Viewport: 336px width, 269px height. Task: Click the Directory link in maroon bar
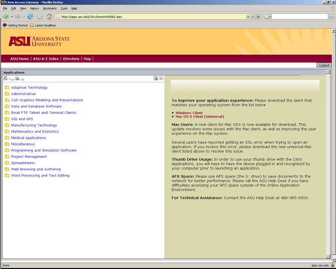click(71, 59)
